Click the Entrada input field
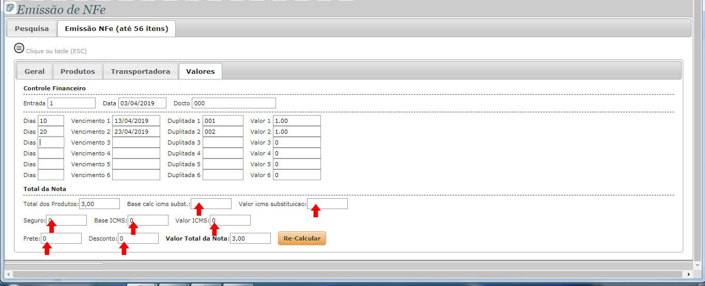Screen dimensions: 705x286 coord(71,103)
